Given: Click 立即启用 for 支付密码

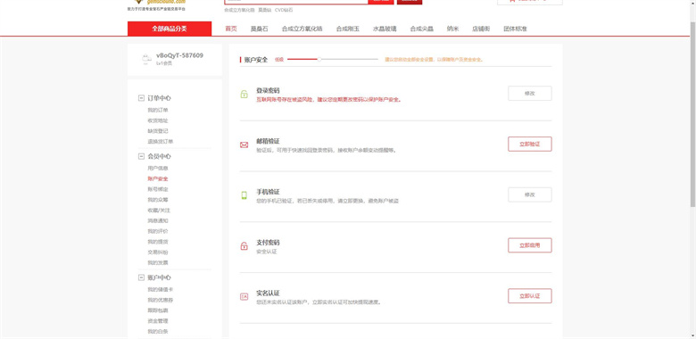Looking at the screenshot, I should (529, 245).
